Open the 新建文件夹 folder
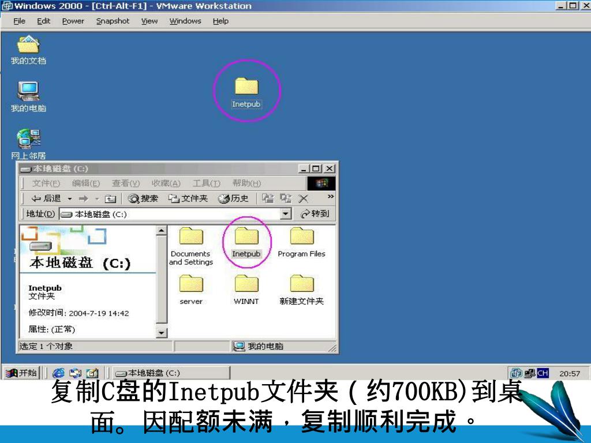591x443 pixels. (301, 290)
